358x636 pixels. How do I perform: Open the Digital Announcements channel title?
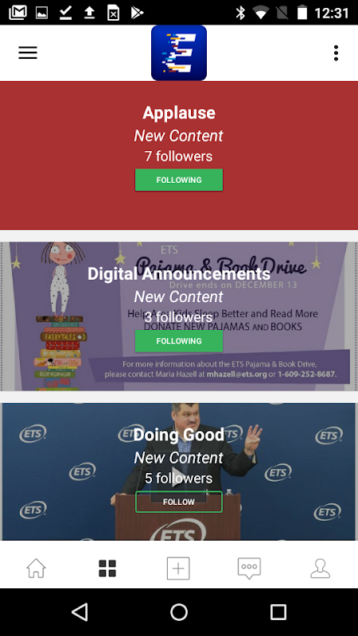[179, 273]
